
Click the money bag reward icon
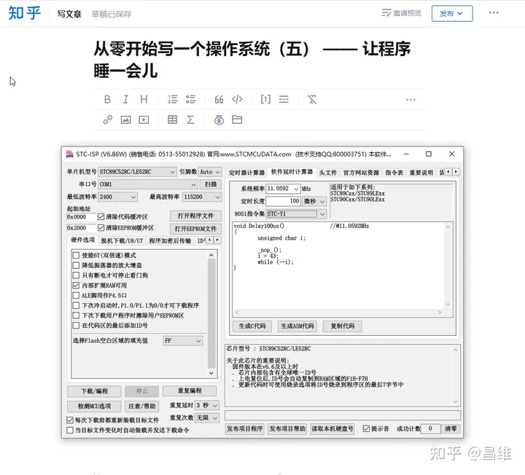point(219,119)
